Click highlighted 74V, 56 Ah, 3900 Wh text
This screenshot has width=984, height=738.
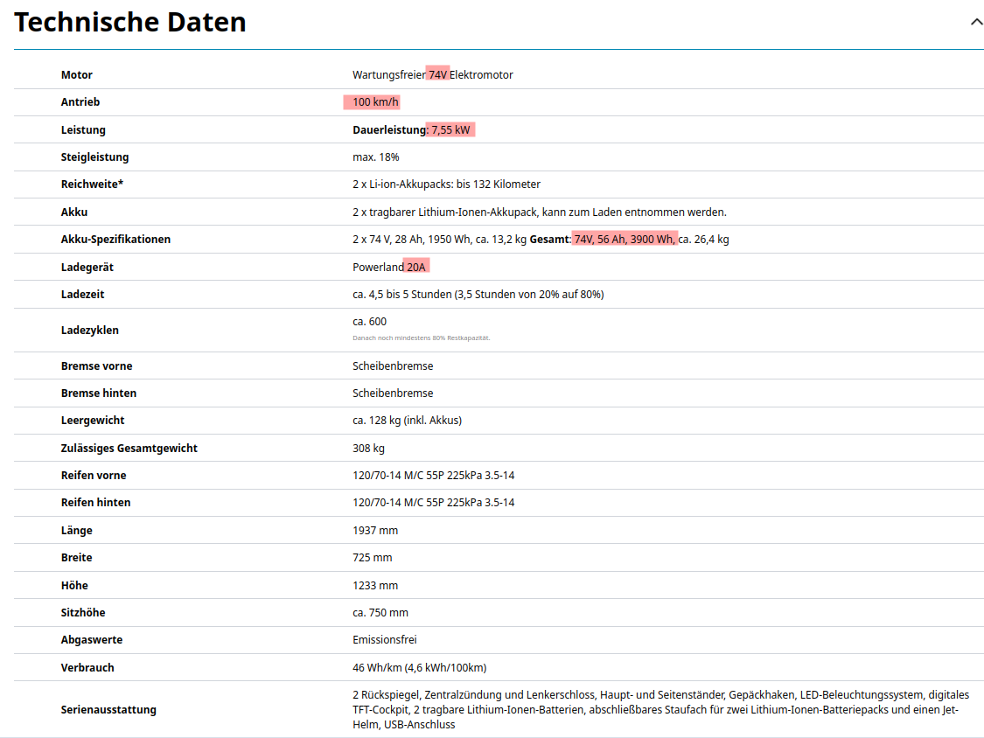click(x=624, y=240)
